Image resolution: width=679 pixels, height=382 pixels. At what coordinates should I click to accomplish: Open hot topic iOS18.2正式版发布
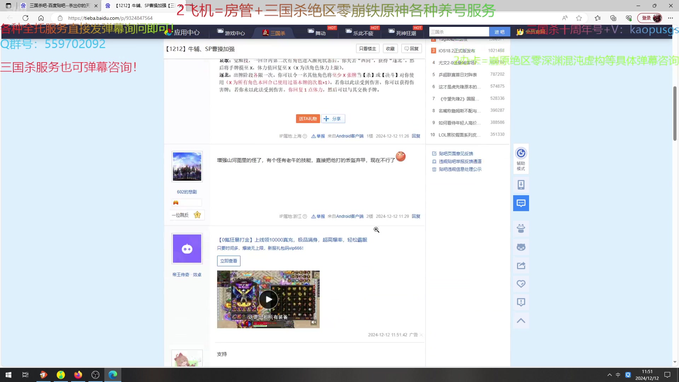coord(457,51)
